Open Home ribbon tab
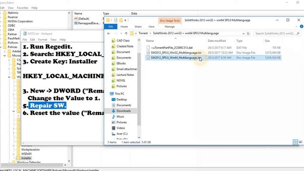 124,27
